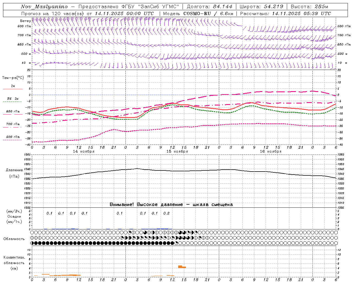This screenshot has height=282, width=352.
Task: Click the forecast header Прогноз на 120 часа(ов)
Action: pos(53,13)
